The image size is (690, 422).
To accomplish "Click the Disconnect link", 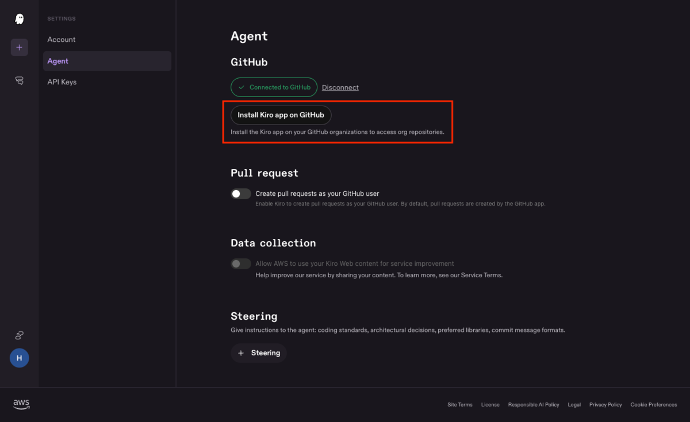I will click(x=340, y=87).
